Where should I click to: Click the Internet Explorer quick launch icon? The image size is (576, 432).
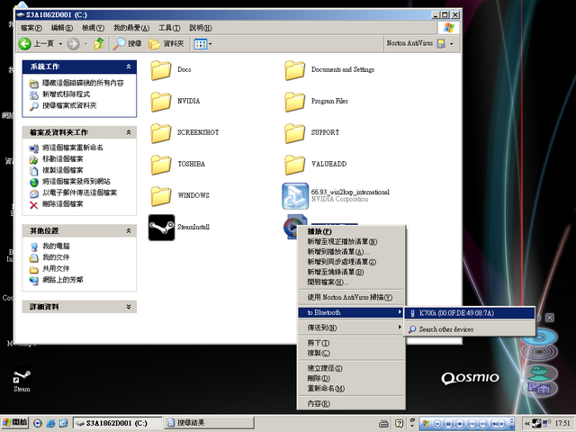(x=50, y=423)
